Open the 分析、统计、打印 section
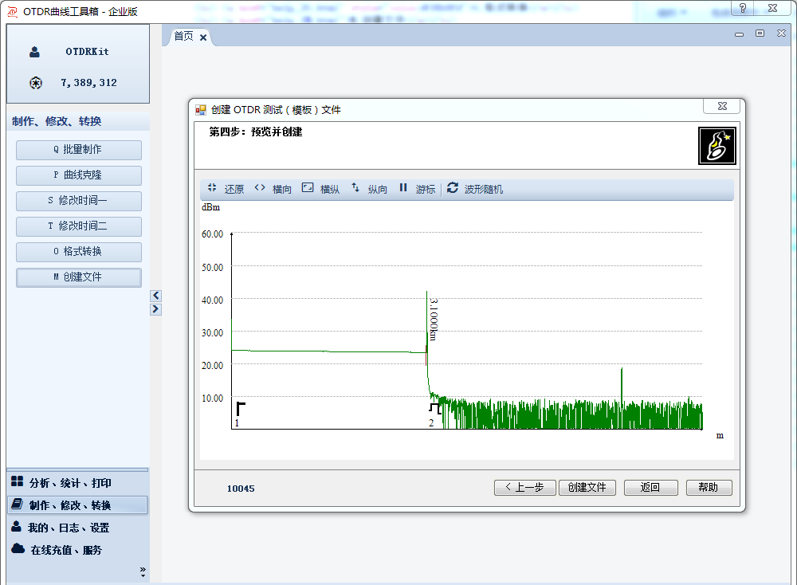 70,483
